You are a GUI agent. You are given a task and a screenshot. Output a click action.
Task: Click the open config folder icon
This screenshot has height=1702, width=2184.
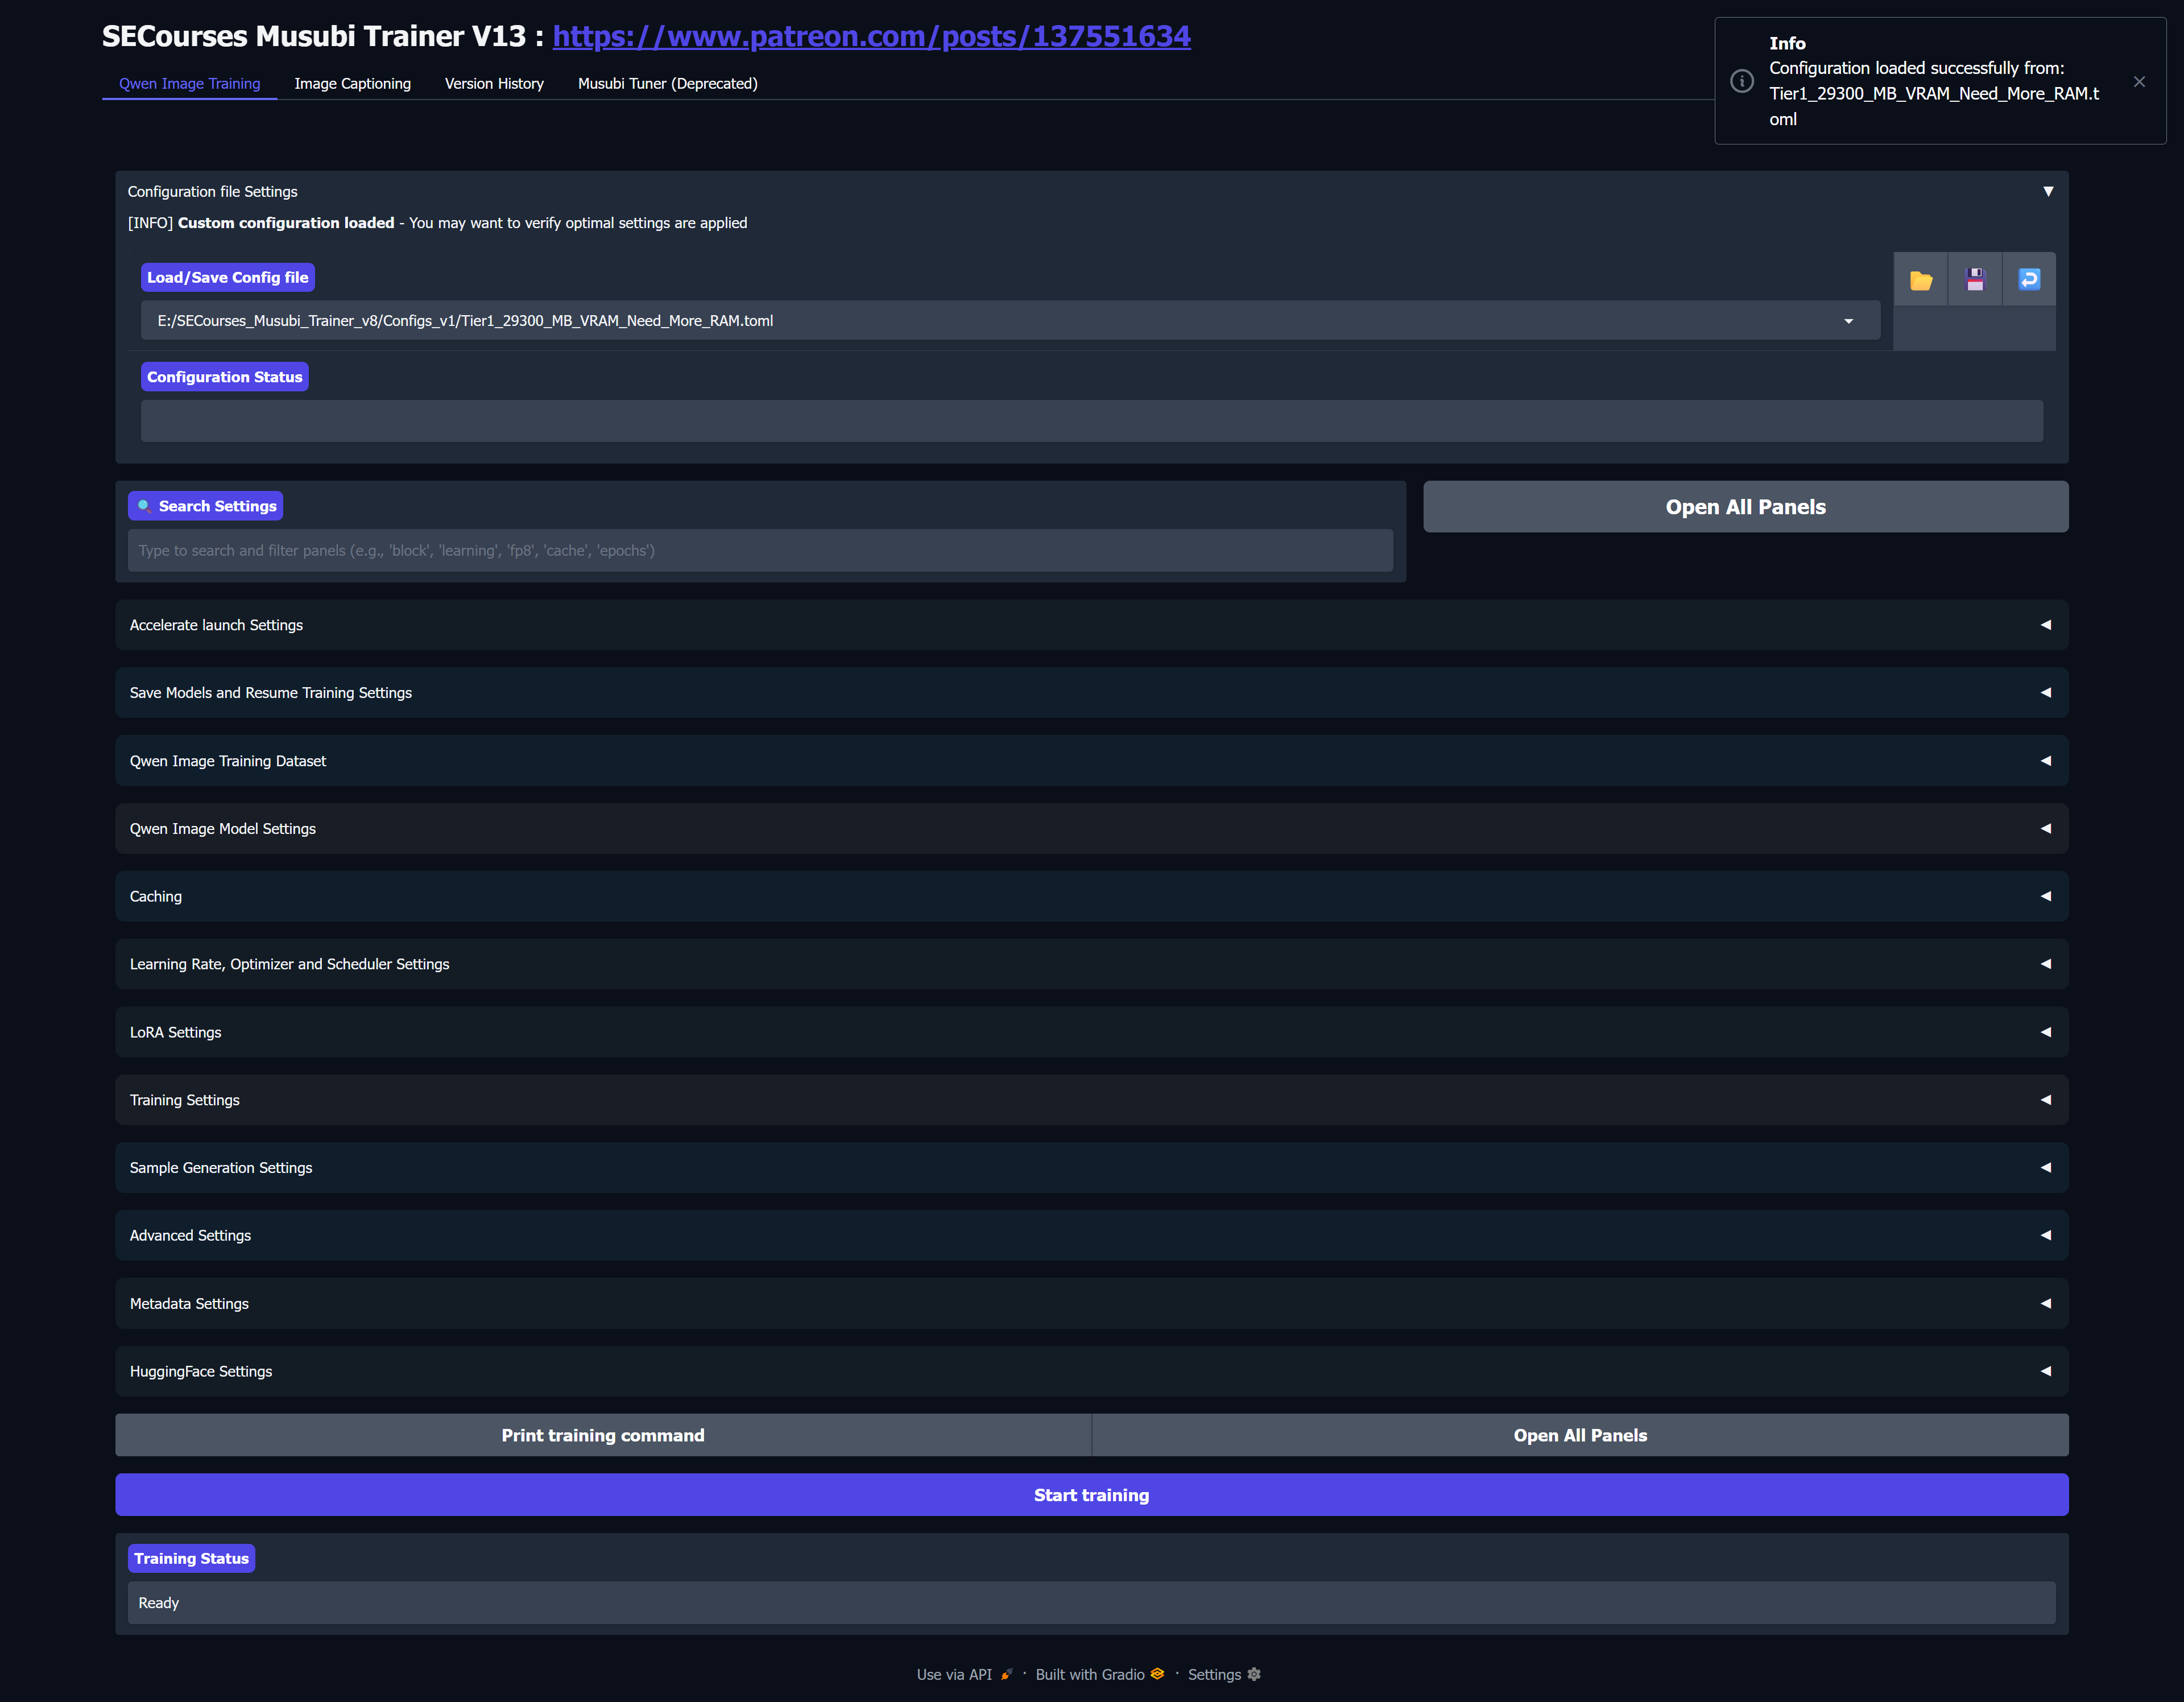tap(1920, 280)
